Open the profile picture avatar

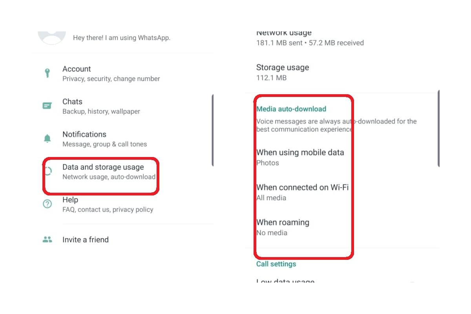[x=51, y=37]
